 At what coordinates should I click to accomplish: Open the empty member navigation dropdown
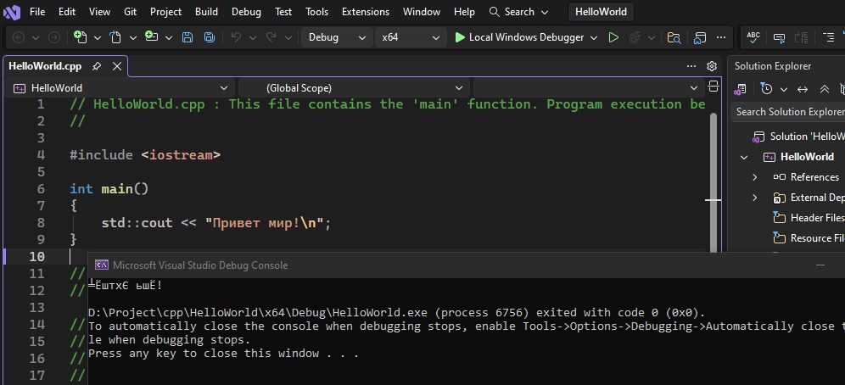(589, 87)
